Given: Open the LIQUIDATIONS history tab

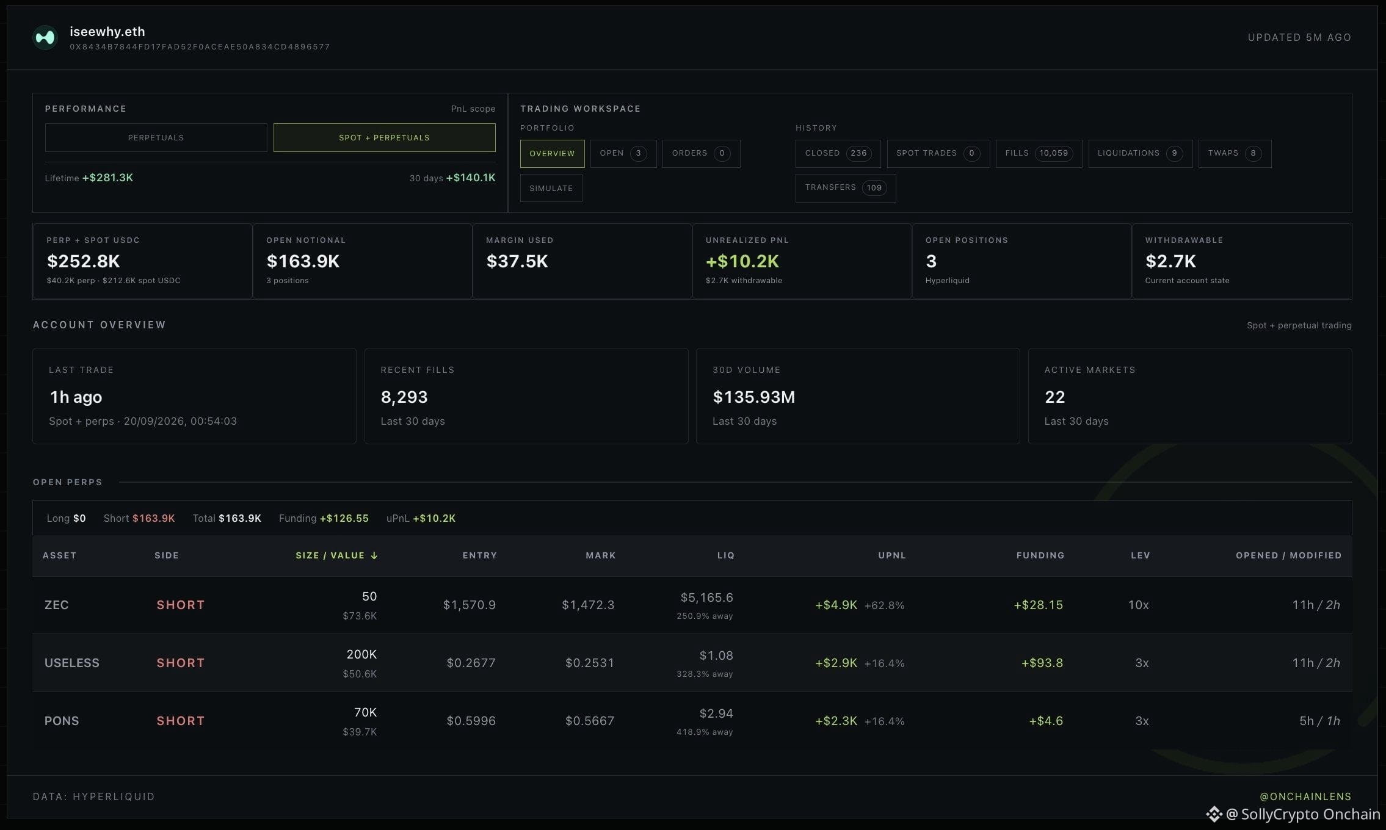Looking at the screenshot, I should pyautogui.click(x=1140, y=153).
